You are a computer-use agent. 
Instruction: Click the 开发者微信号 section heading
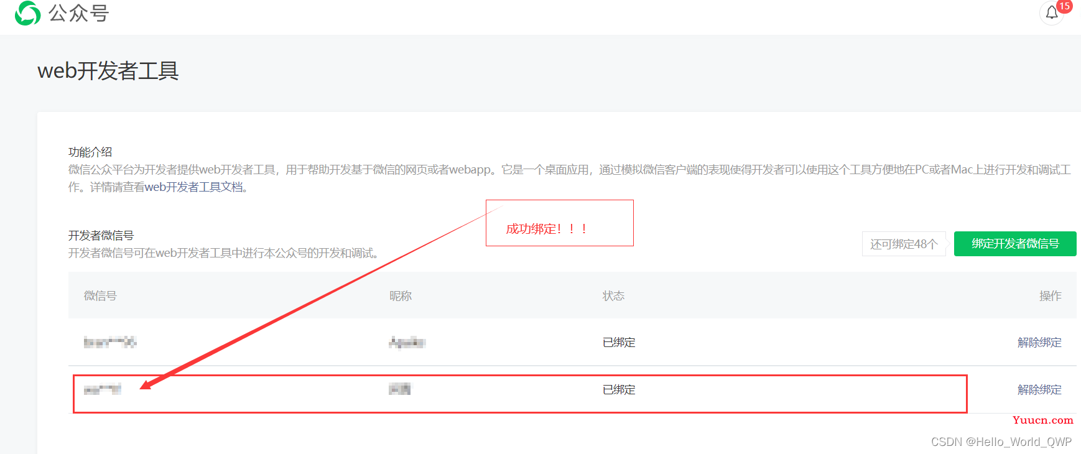coord(101,236)
